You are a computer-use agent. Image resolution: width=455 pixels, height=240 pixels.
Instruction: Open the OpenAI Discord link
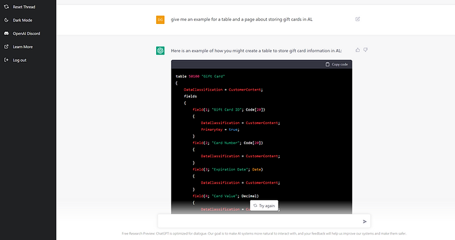(x=28, y=33)
